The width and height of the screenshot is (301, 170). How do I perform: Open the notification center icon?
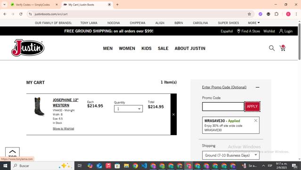pos(294,166)
